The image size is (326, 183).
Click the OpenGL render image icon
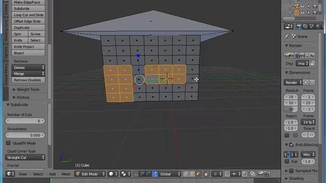(x=260, y=174)
